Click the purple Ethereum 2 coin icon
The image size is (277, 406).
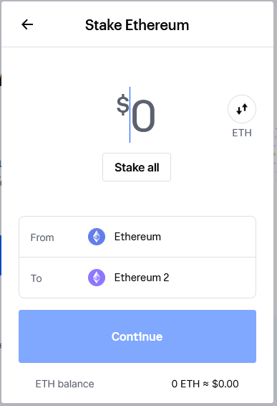[x=97, y=278]
